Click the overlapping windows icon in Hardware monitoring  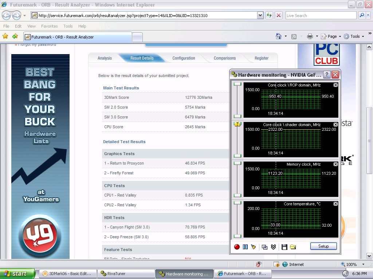coord(264,247)
